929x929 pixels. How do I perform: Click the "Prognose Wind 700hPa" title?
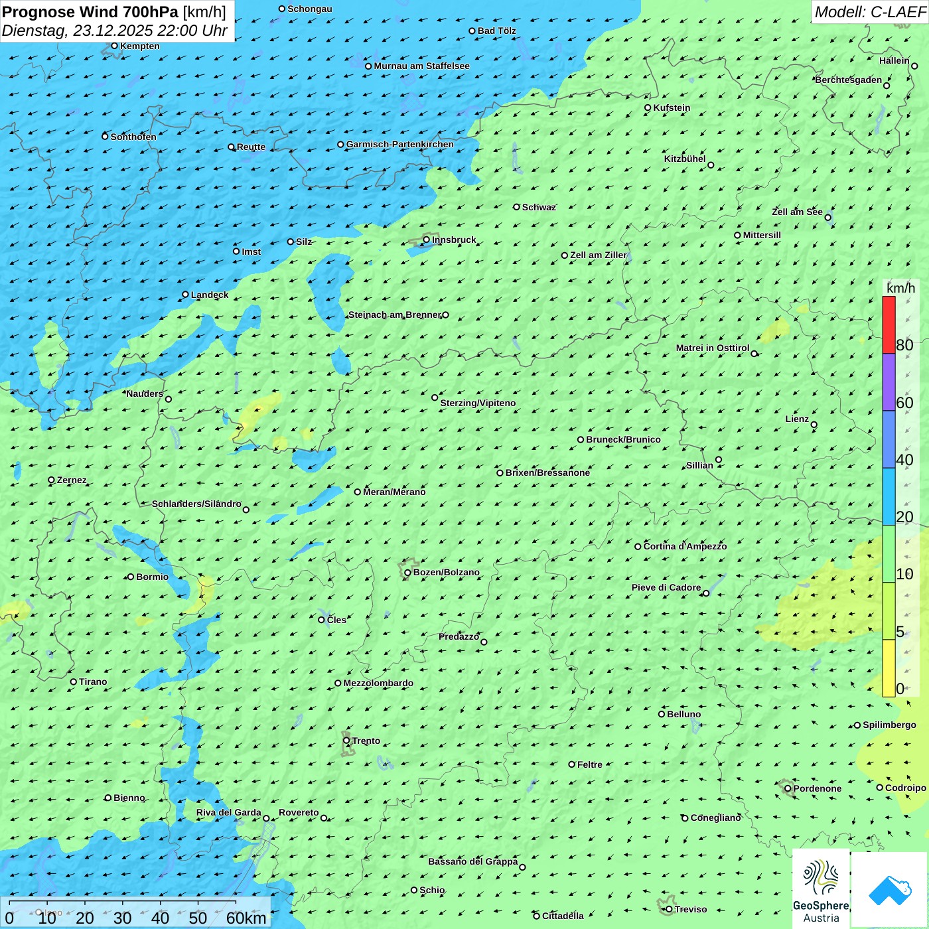coord(90,12)
